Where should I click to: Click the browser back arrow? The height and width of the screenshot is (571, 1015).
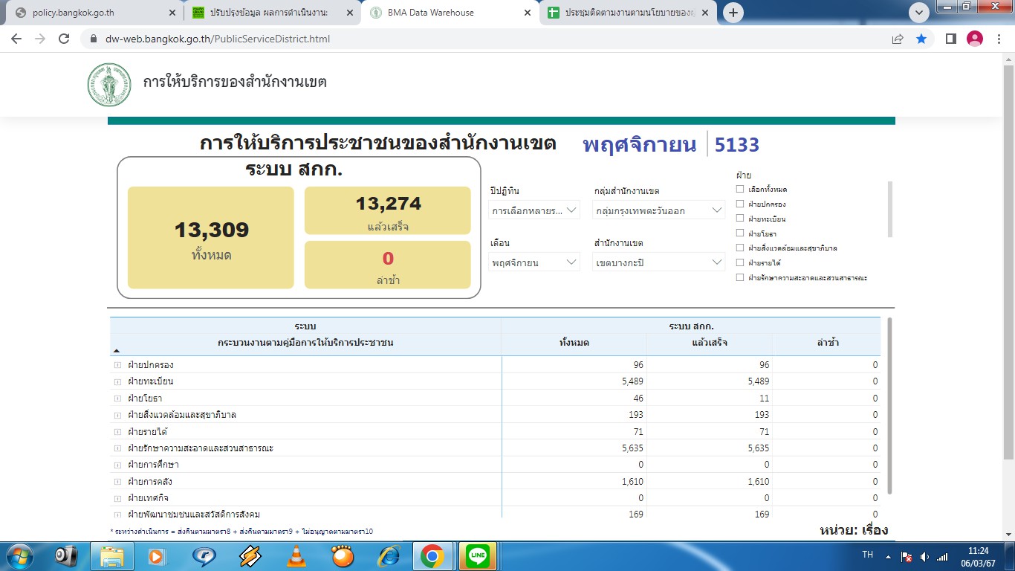point(16,39)
